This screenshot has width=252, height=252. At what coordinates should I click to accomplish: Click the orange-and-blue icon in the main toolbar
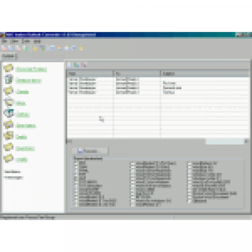[59, 48]
